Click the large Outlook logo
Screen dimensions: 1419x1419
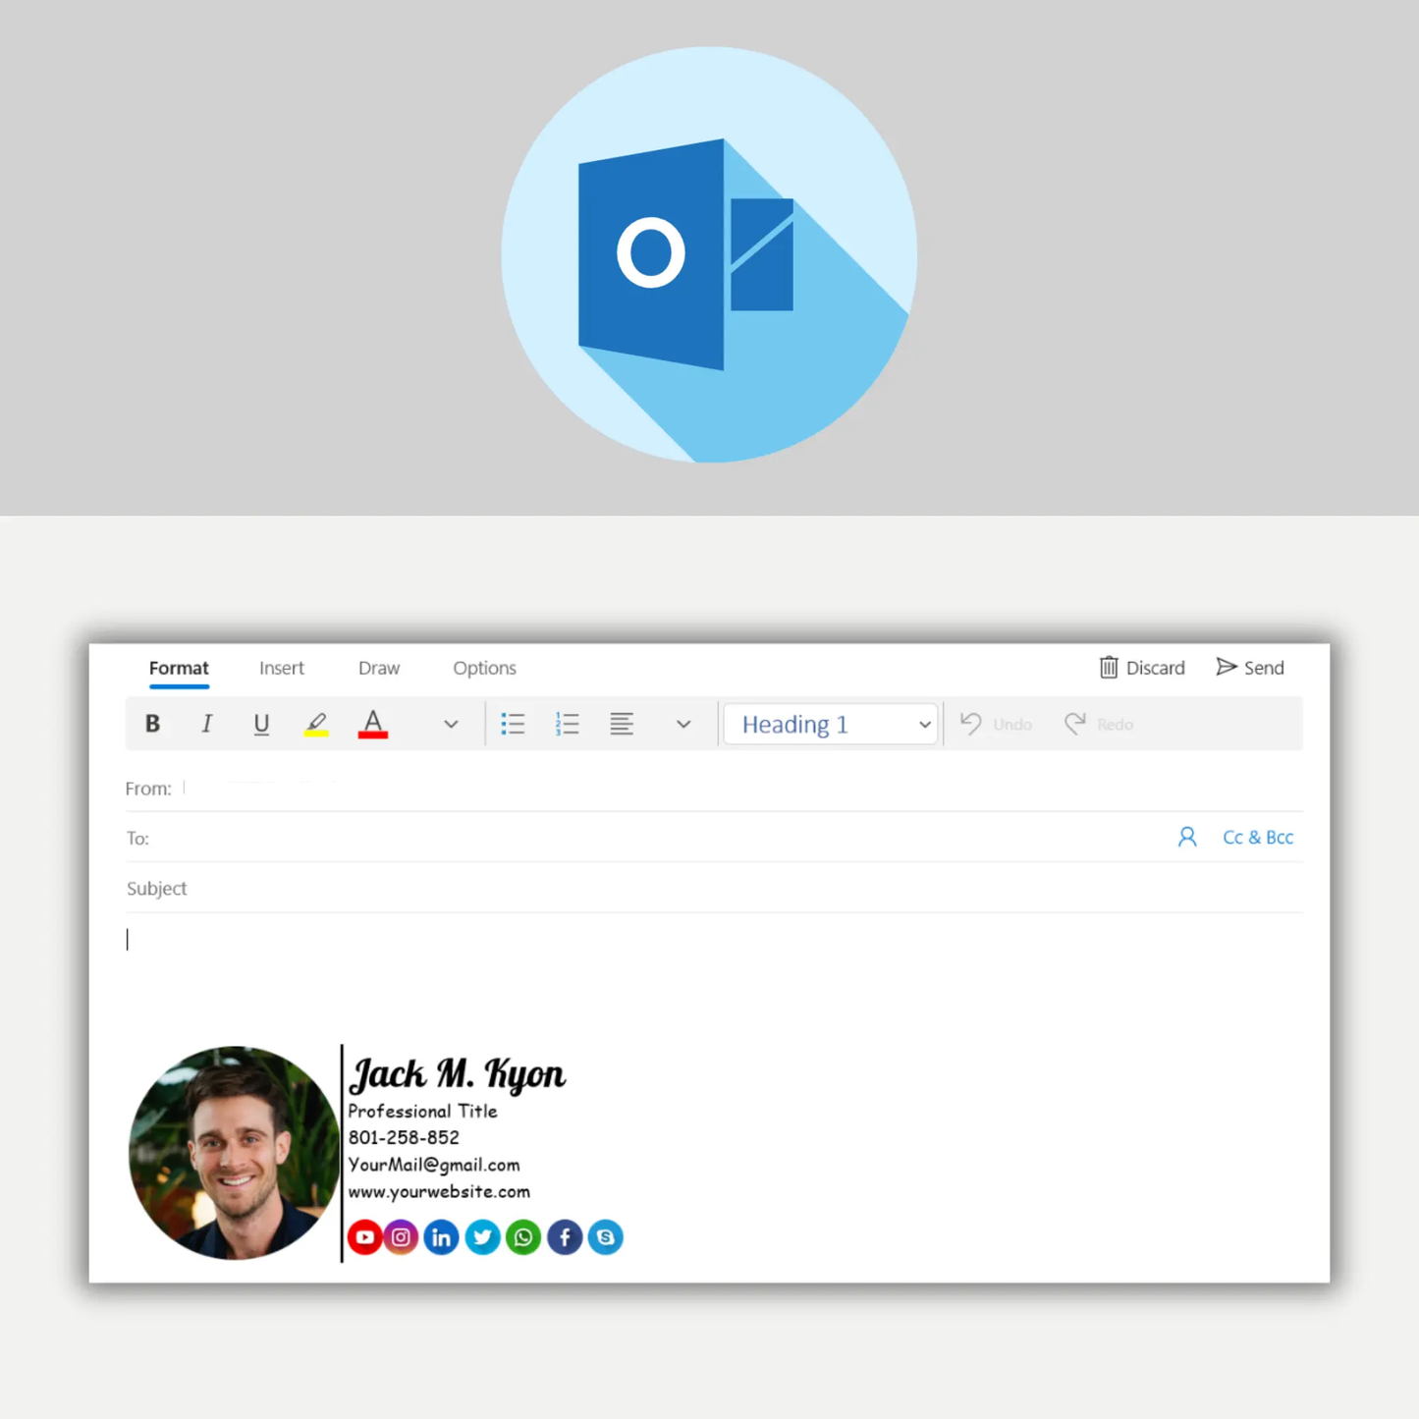(x=709, y=254)
